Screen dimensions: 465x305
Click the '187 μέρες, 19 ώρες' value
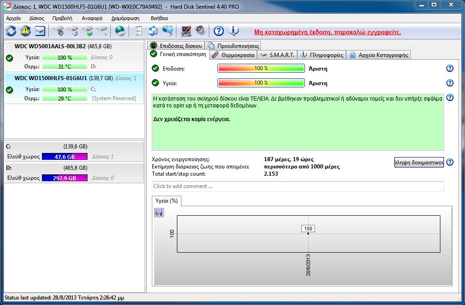coord(289,159)
